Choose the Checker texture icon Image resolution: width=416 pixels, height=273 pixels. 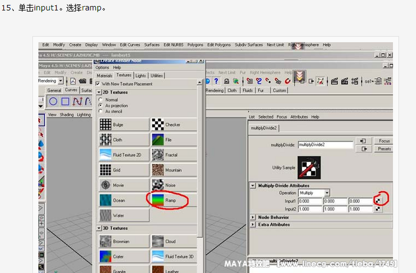(157, 125)
